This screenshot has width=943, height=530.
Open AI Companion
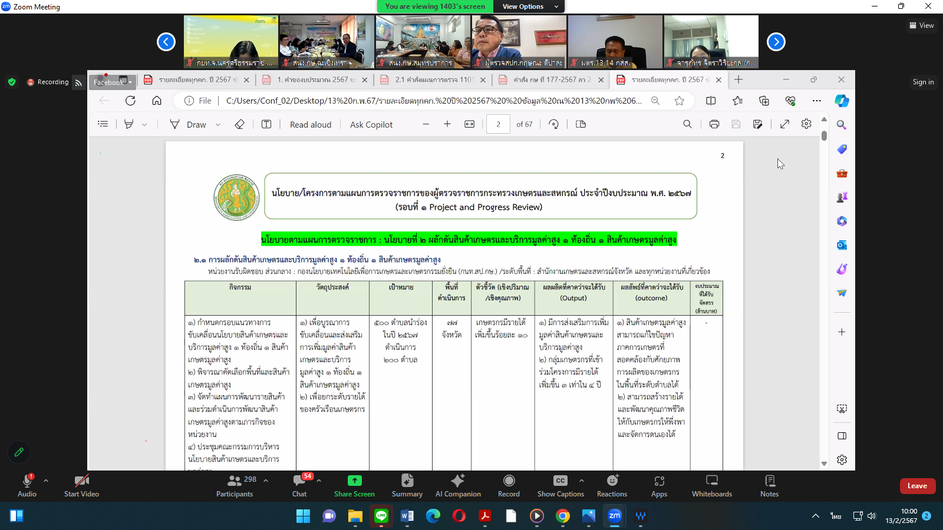458,486
